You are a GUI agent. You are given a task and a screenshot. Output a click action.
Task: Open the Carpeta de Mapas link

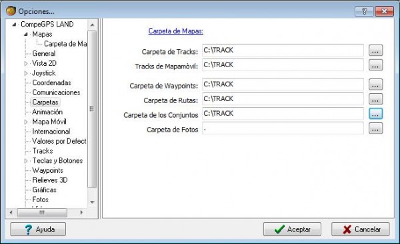point(176,31)
